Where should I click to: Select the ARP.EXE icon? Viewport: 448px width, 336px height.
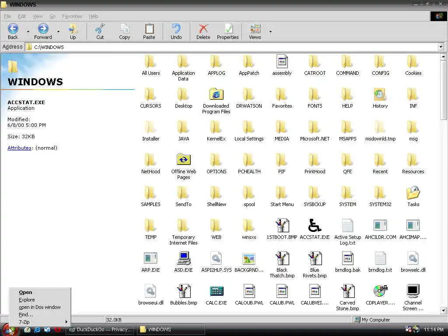coord(150,258)
